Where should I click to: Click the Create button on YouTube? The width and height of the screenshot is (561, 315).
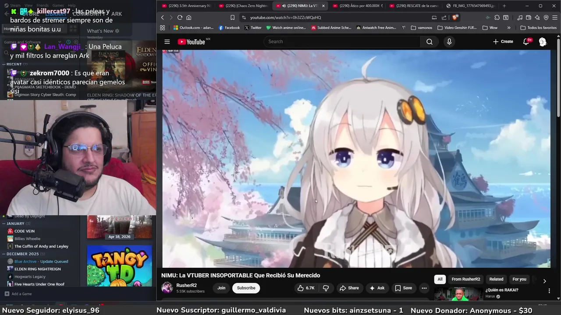503,42
